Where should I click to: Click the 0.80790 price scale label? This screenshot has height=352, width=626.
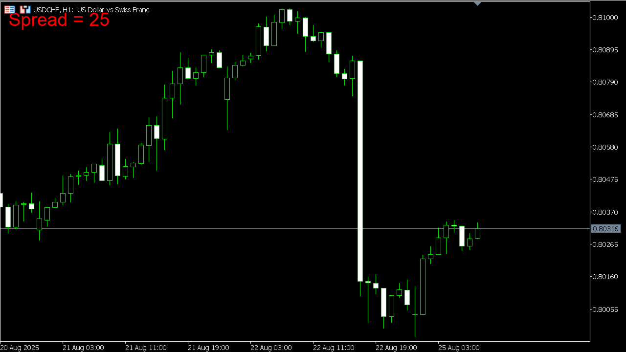[605, 82]
